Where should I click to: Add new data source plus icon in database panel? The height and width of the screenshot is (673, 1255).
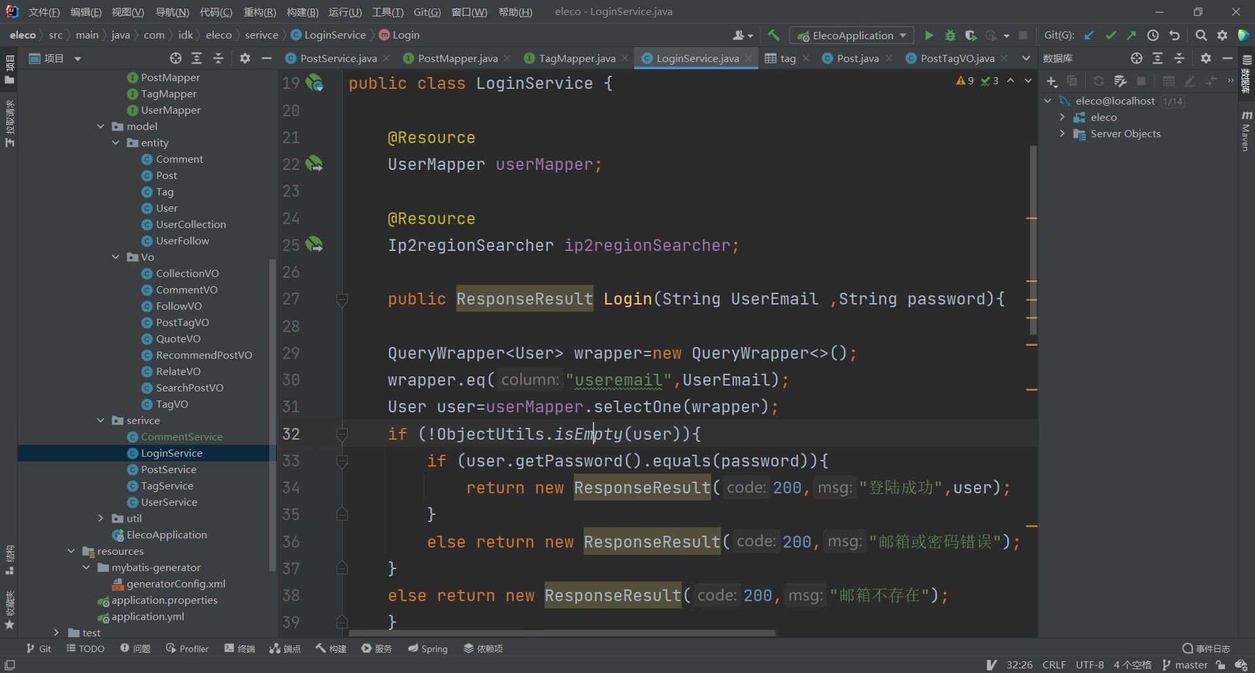[1052, 81]
